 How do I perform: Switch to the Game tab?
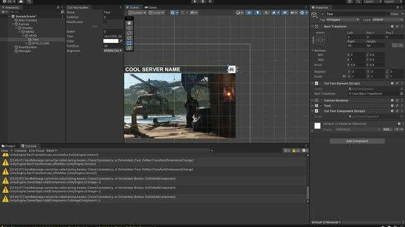coord(151,8)
